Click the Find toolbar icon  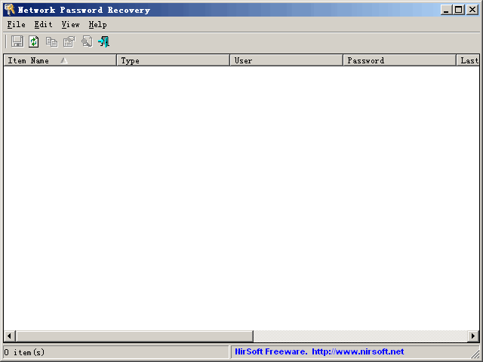coord(87,41)
